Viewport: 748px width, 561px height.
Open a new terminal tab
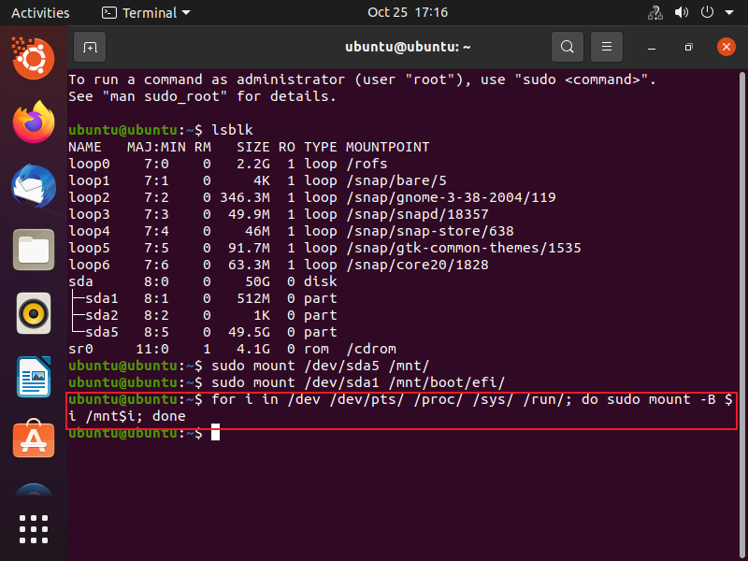pos(90,46)
